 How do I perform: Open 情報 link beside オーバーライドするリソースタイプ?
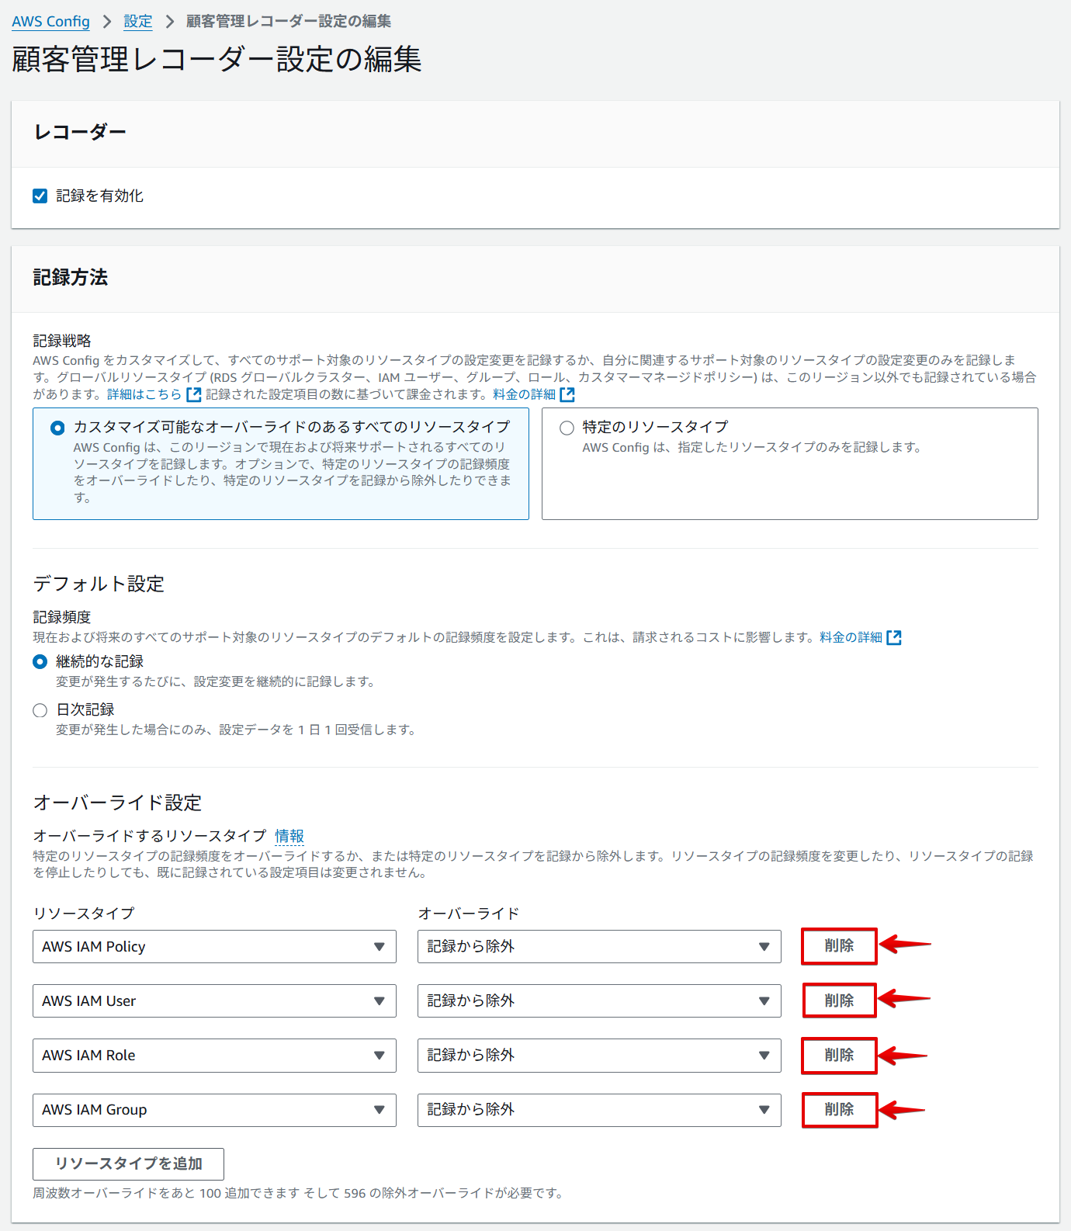289,836
